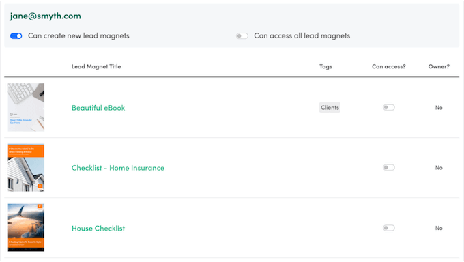Click the Owner value No for Home Insurance

point(439,168)
